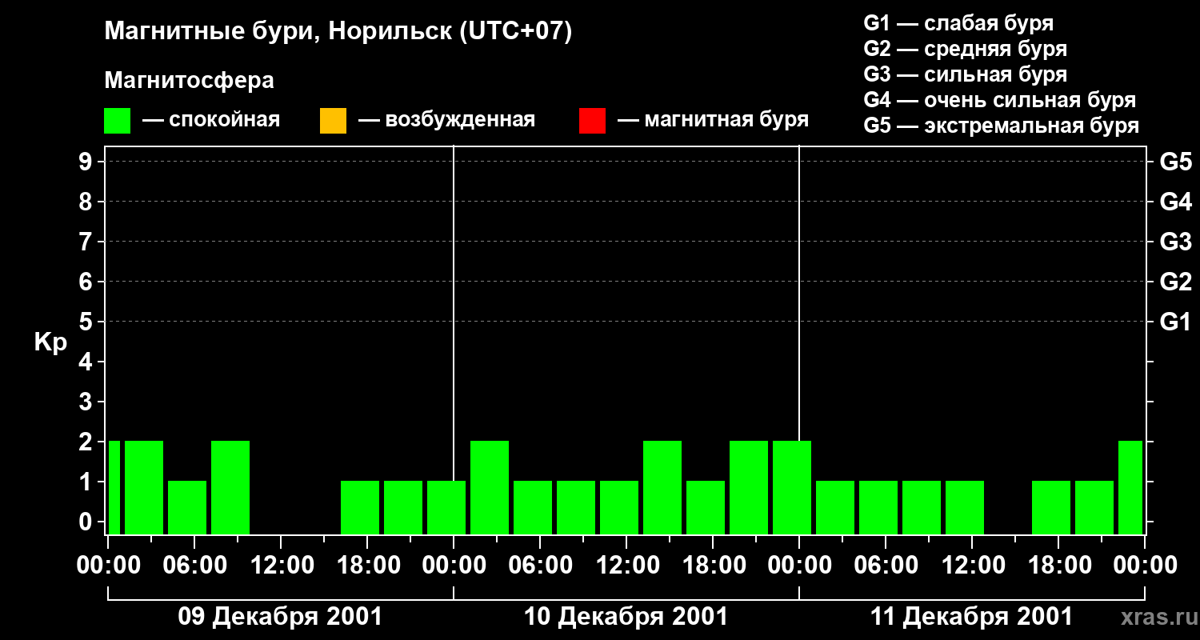Select the 'G4 — очень сильная буря' legend line
The height and width of the screenshot is (640, 1200).
1000,100
